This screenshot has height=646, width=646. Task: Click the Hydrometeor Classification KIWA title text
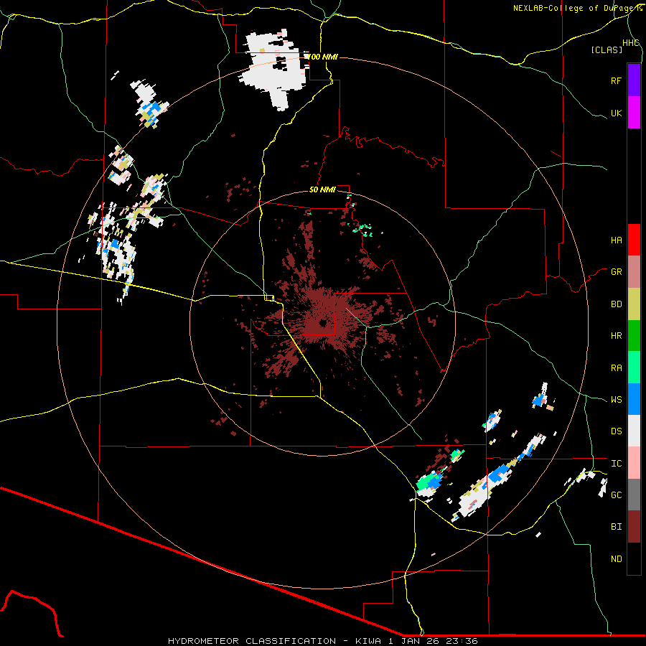coord(323,641)
